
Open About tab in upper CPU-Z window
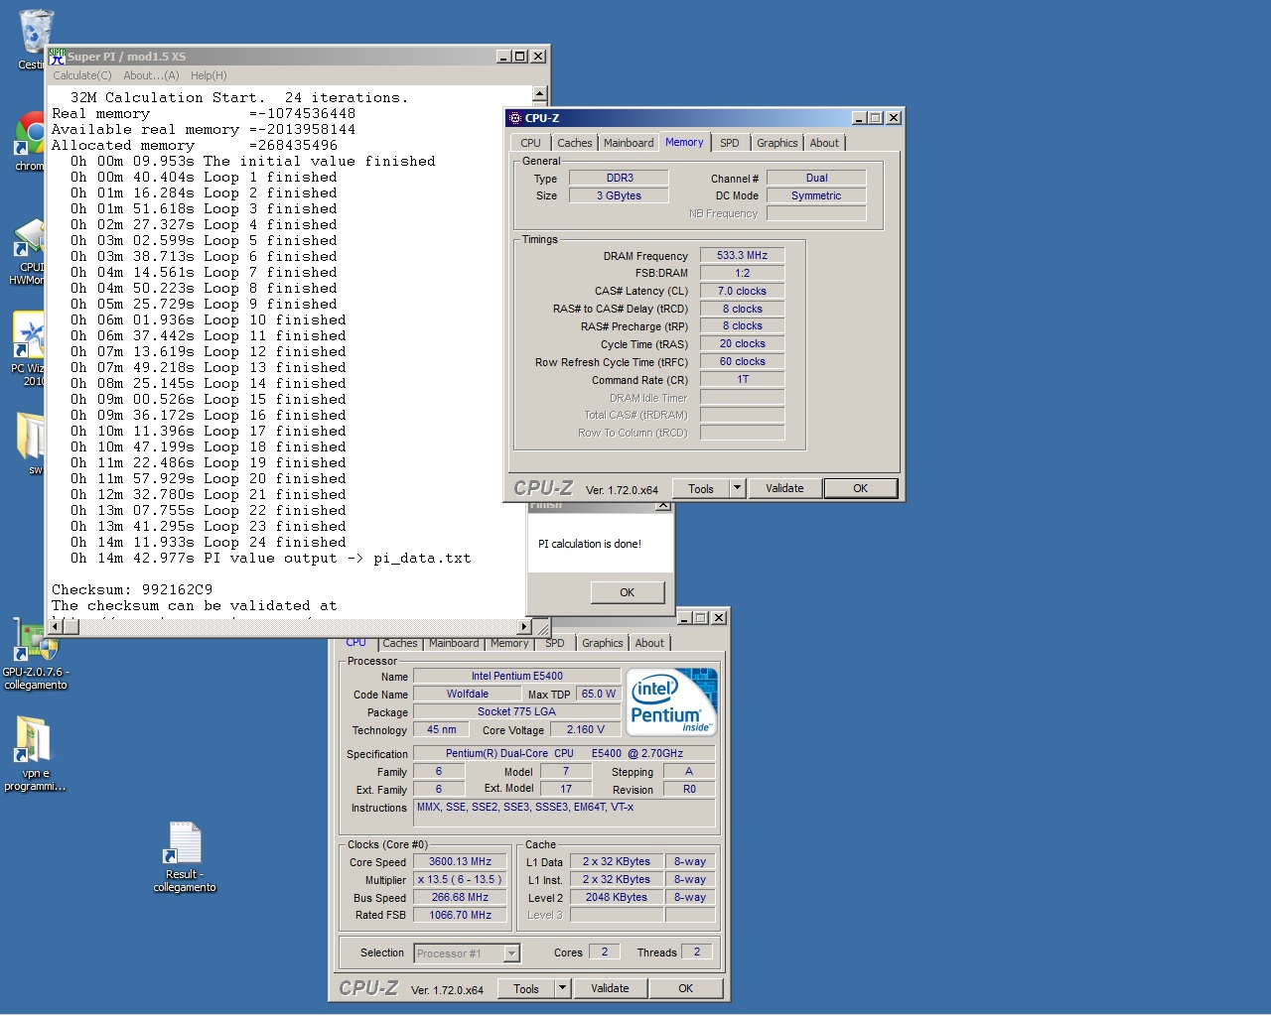[824, 143]
